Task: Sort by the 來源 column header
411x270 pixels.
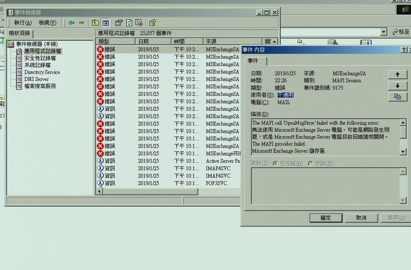Action: point(233,41)
